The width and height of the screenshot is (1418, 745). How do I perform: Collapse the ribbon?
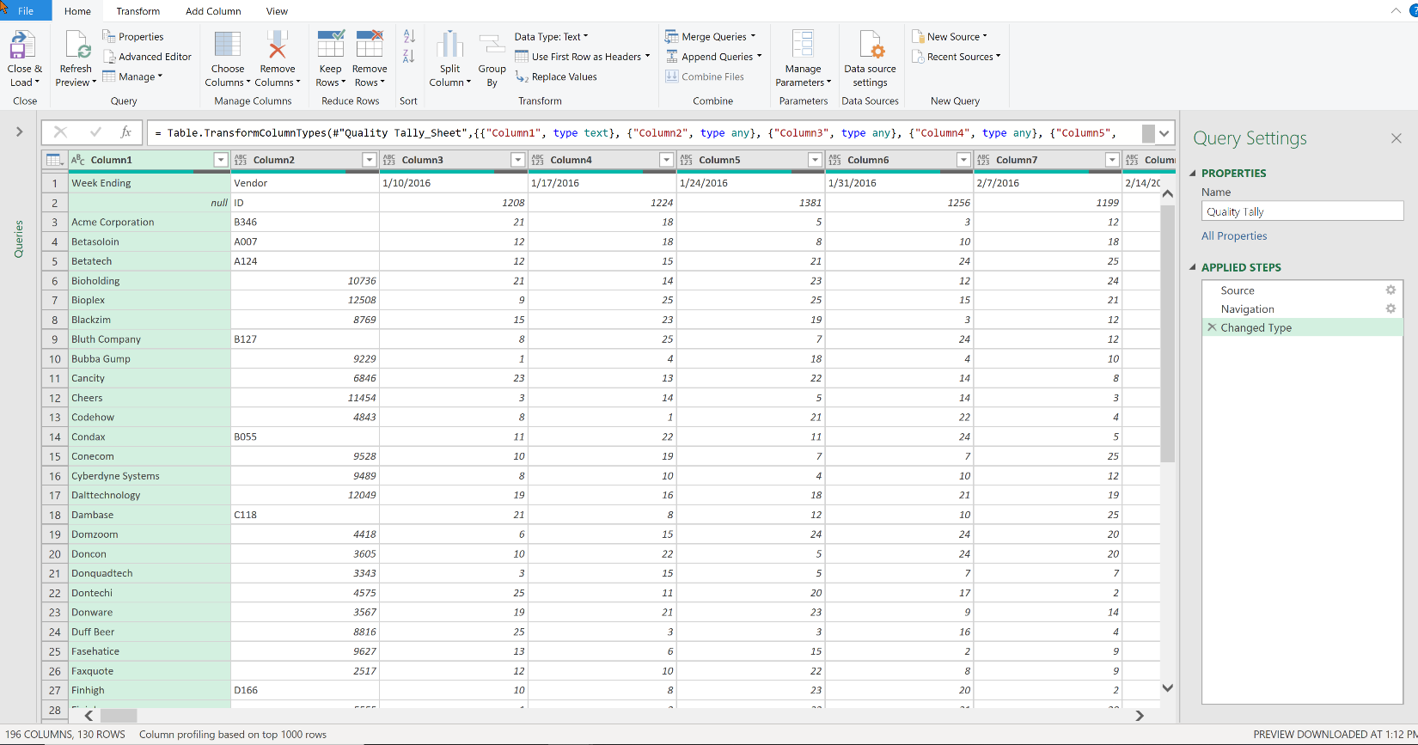1396,10
